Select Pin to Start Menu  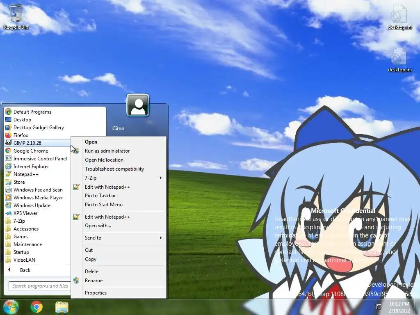(x=119, y=204)
